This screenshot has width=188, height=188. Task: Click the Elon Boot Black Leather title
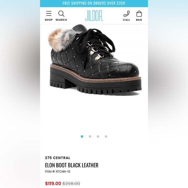(x=72, y=165)
